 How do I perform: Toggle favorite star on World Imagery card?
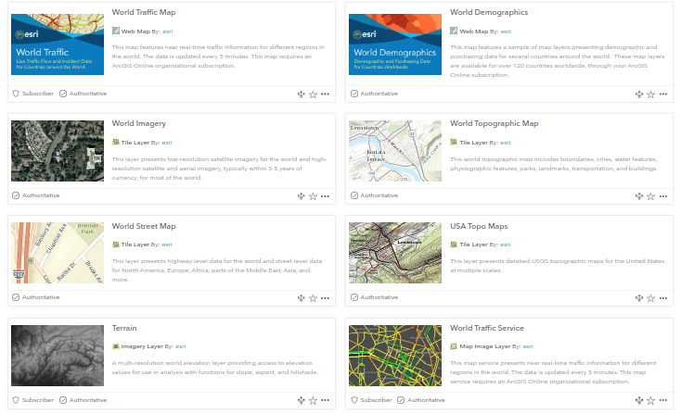coord(313,196)
